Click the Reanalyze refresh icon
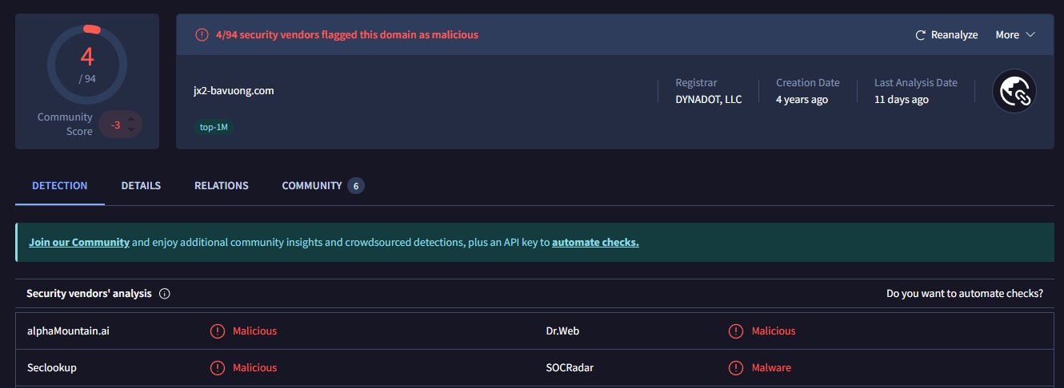Viewport: 1064px width, 388px height. pyautogui.click(x=921, y=35)
